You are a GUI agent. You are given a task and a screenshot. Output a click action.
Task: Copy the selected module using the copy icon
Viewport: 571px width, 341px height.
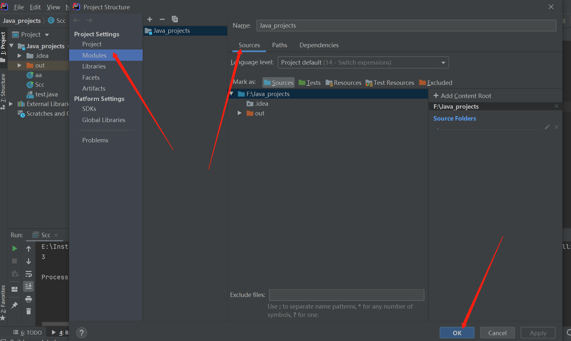tap(175, 19)
